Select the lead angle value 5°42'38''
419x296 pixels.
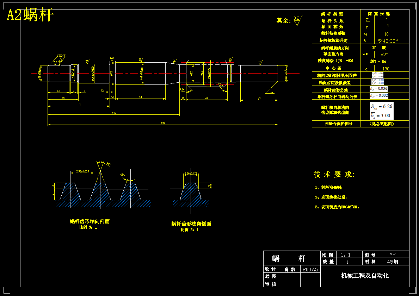388,41
